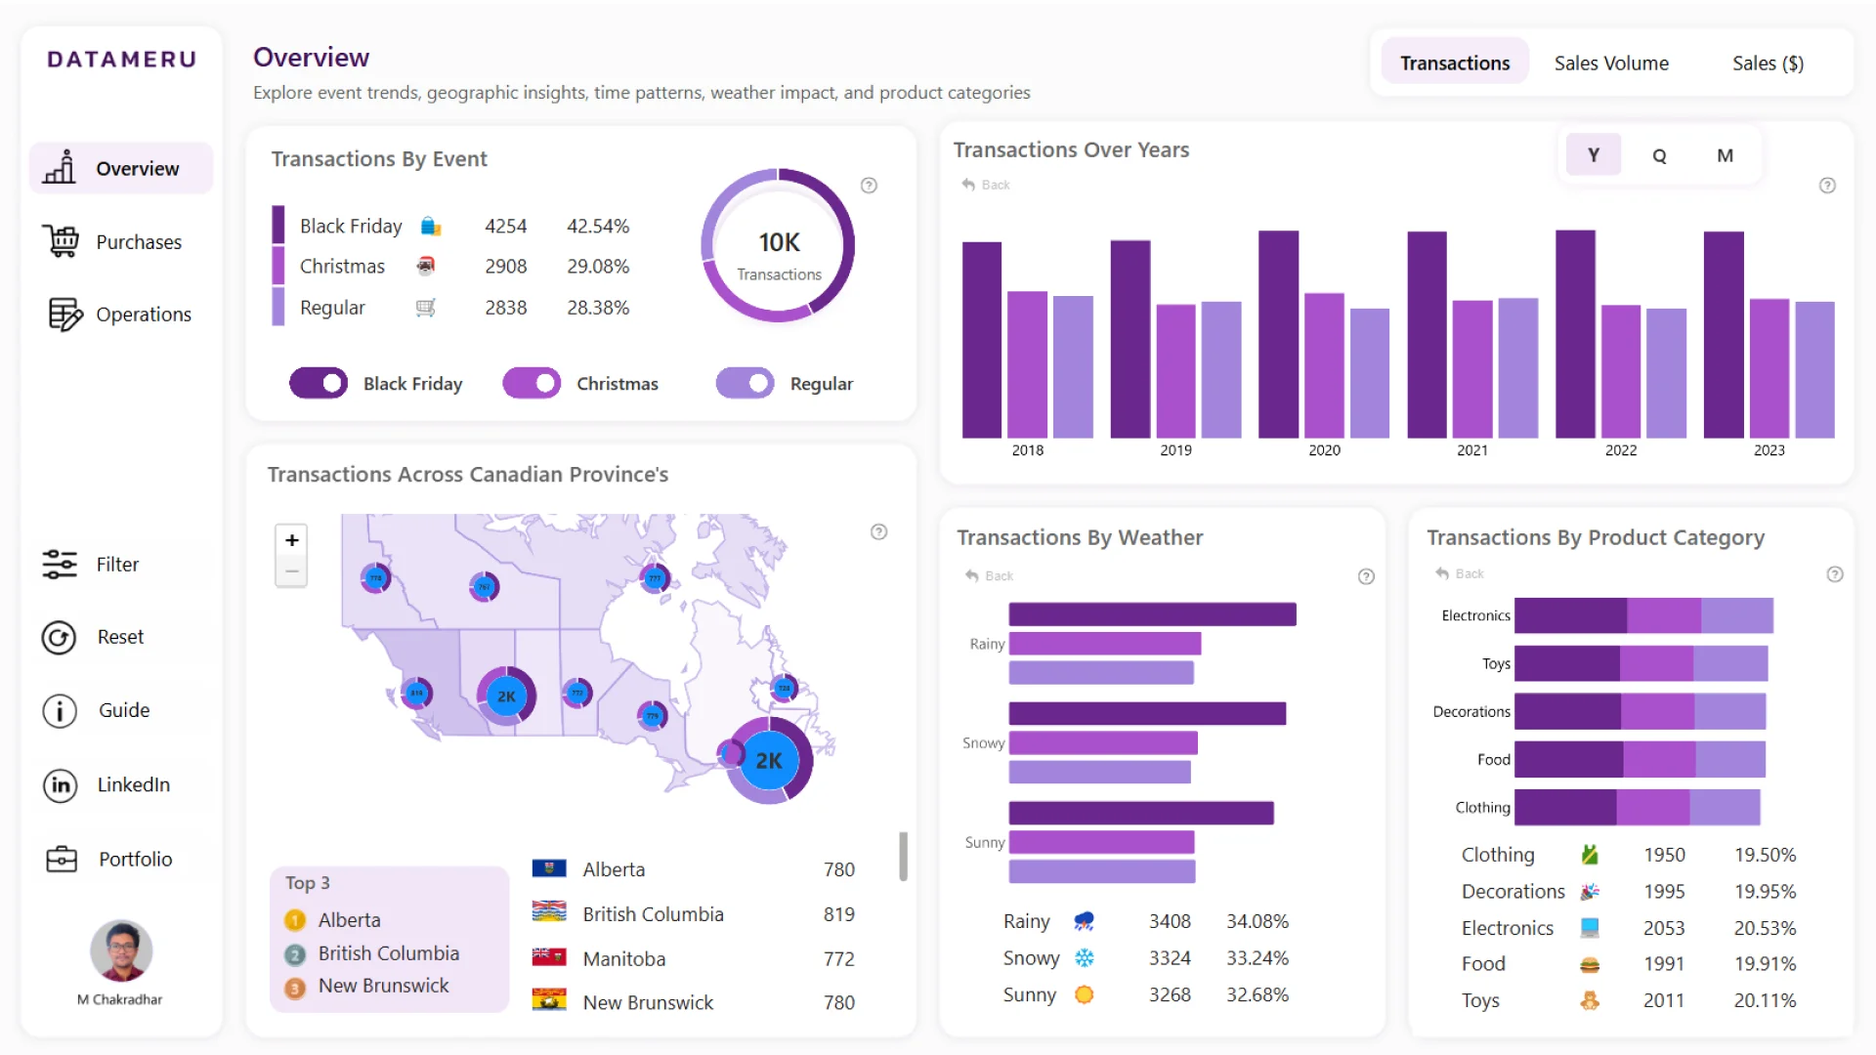Switch to the Sales Volume tab
Screen dimensions: 1876x1055
point(1611,63)
